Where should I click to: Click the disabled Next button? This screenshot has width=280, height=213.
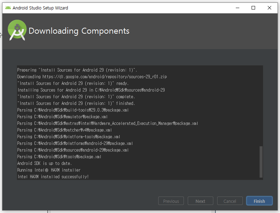200,201
